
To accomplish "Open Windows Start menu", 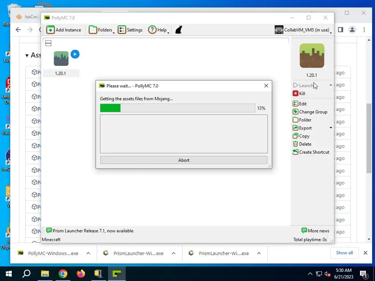I will 9,274.
